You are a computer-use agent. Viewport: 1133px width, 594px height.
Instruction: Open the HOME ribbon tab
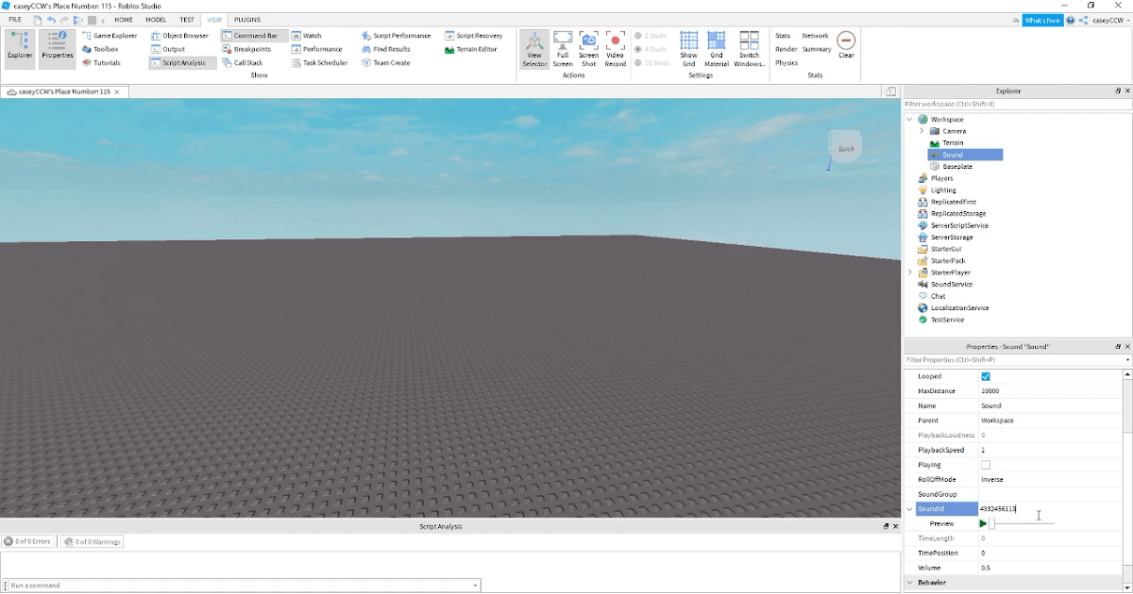coord(124,20)
